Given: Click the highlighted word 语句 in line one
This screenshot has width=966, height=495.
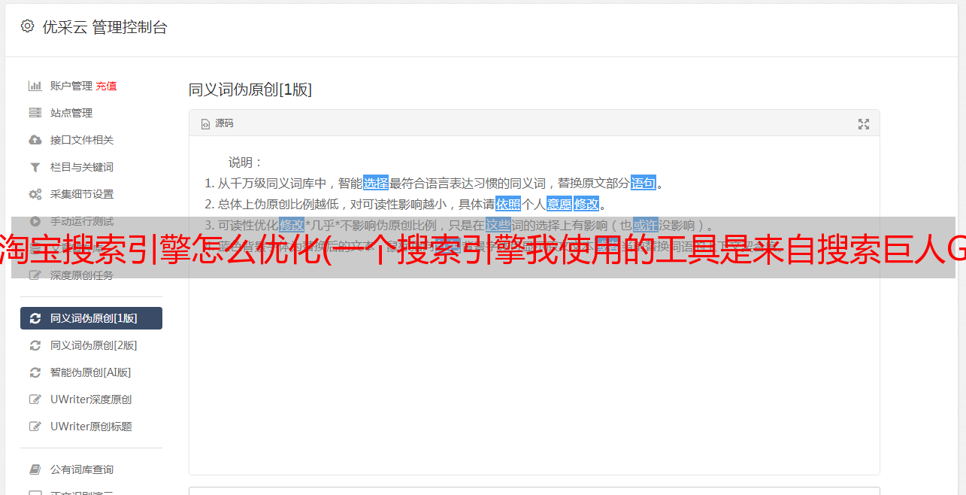Looking at the screenshot, I should click(x=643, y=183).
